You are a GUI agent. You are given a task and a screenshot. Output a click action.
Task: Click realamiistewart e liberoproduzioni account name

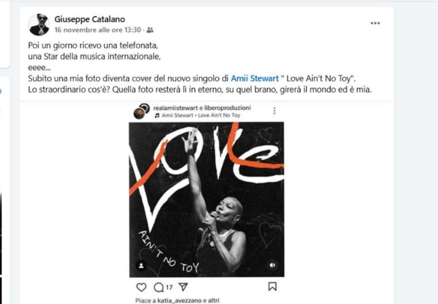pos(202,108)
